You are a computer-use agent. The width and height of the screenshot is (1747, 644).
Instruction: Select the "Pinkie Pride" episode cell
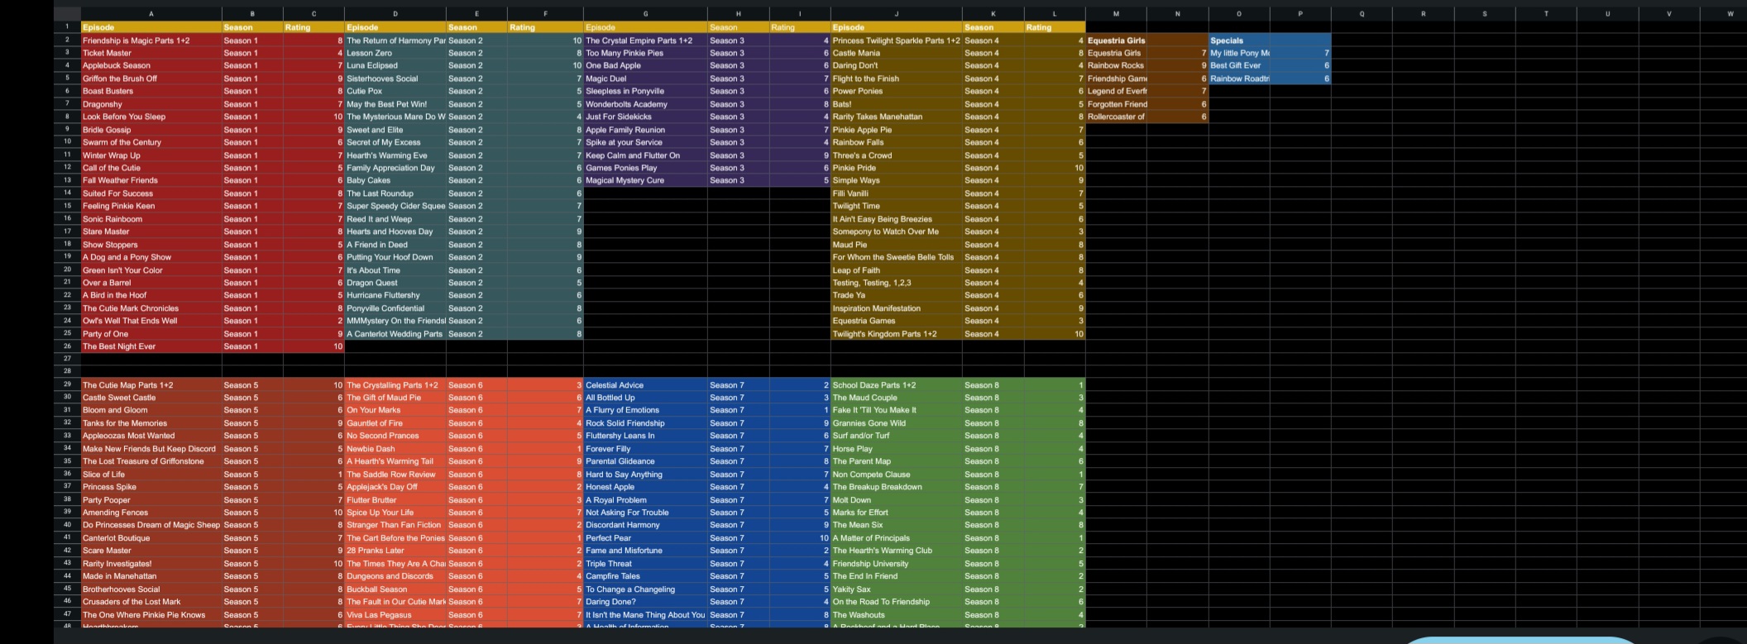pos(897,168)
